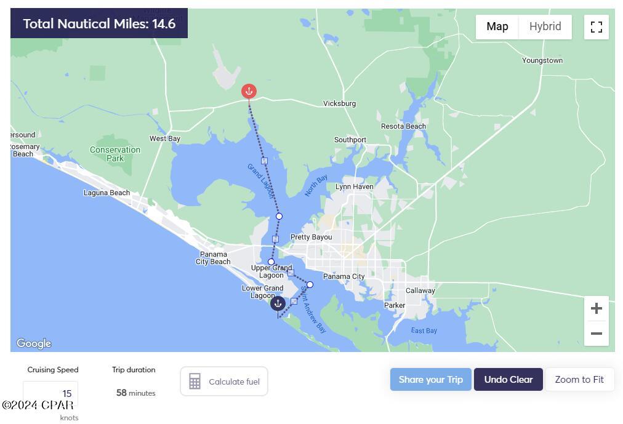Click the Cruising Speed input field
Screen dimensions: 623x424
tap(51, 393)
